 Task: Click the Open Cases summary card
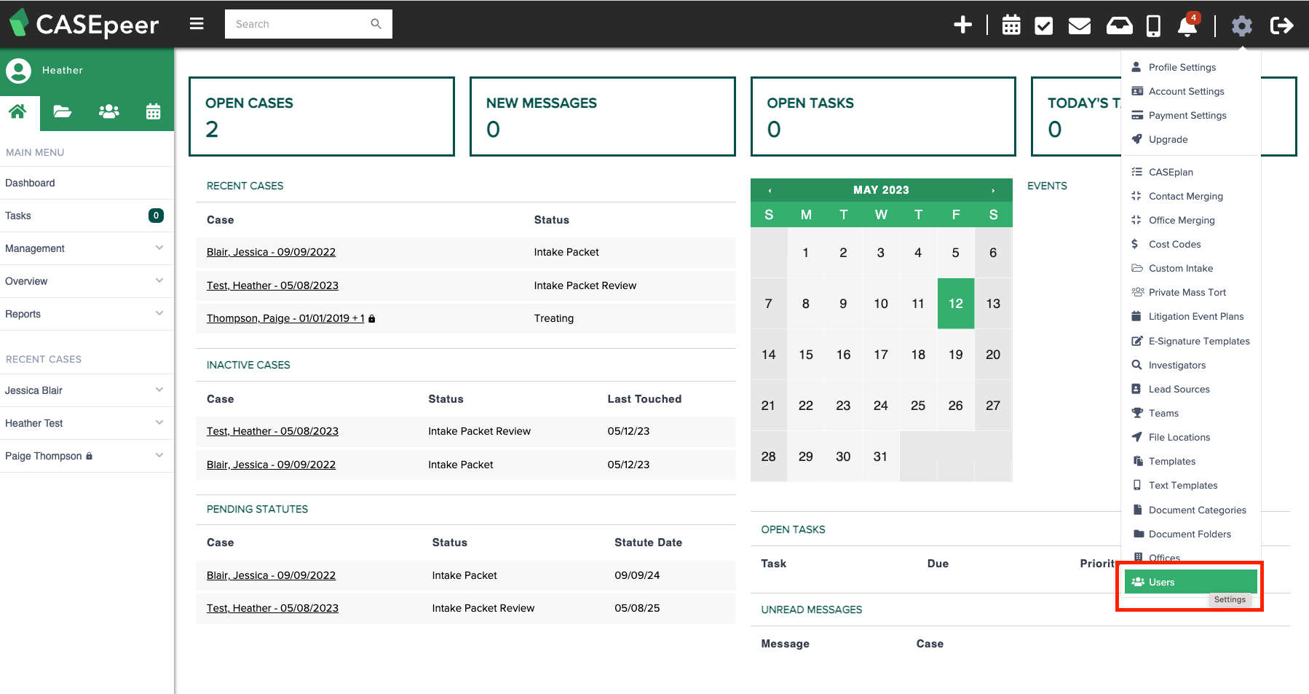[322, 117]
